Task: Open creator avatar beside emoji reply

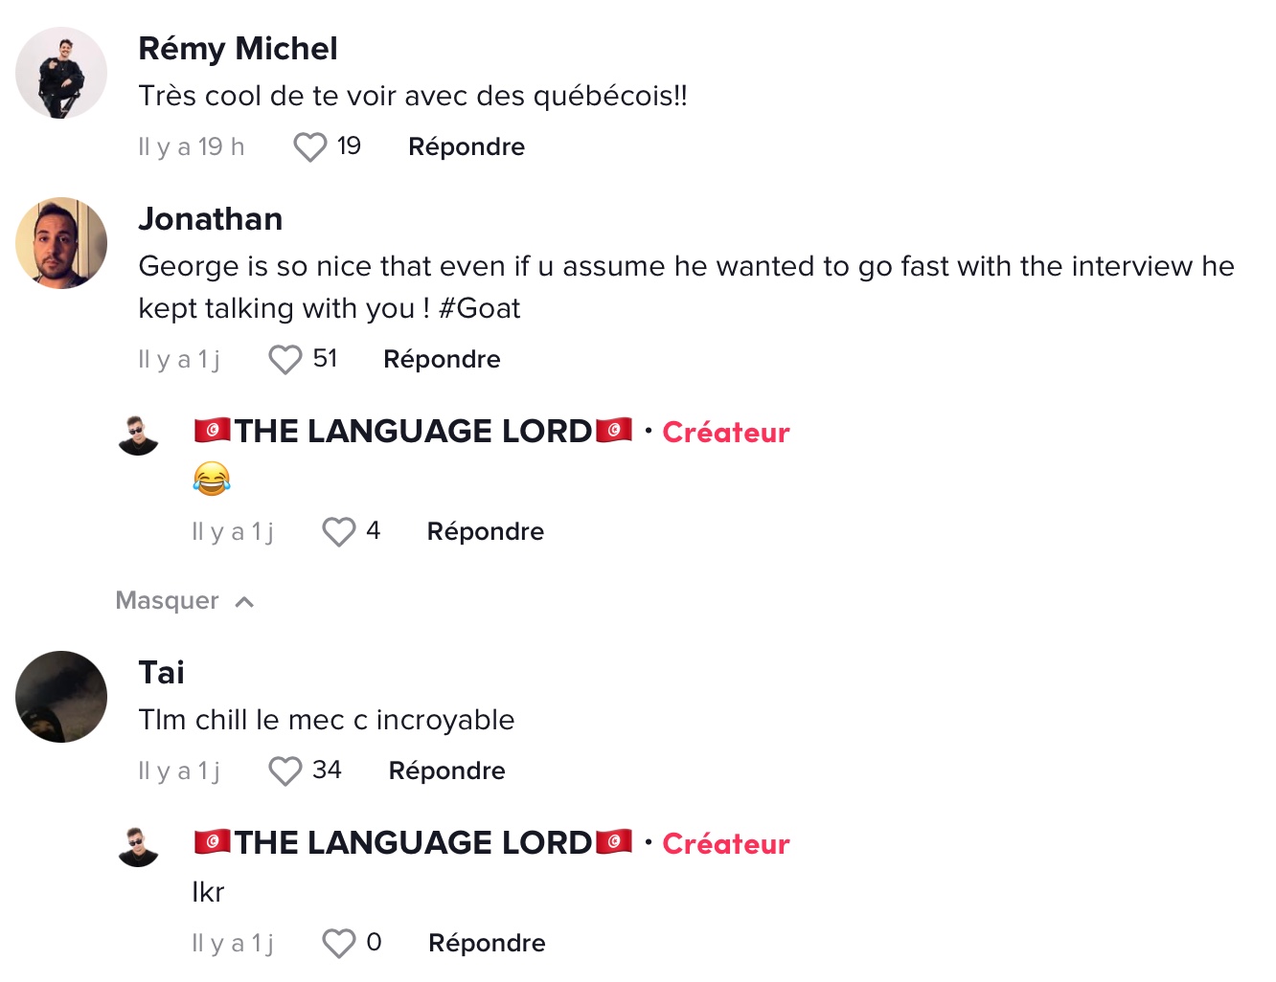Action: [138, 435]
